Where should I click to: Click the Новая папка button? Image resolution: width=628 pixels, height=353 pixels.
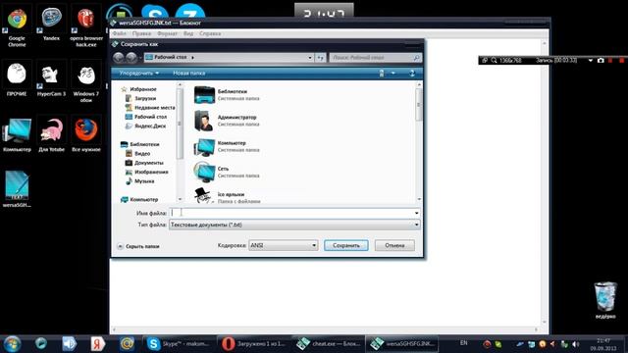click(x=189, y=74)
